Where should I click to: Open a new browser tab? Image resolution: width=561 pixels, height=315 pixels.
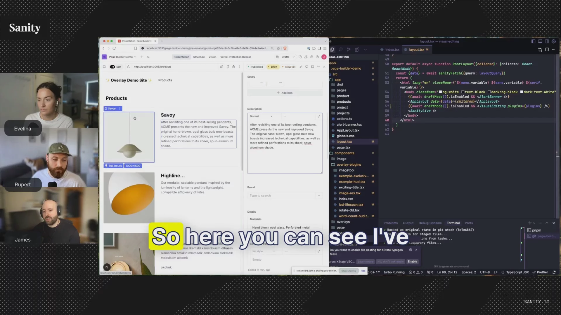tap(162, 41)
